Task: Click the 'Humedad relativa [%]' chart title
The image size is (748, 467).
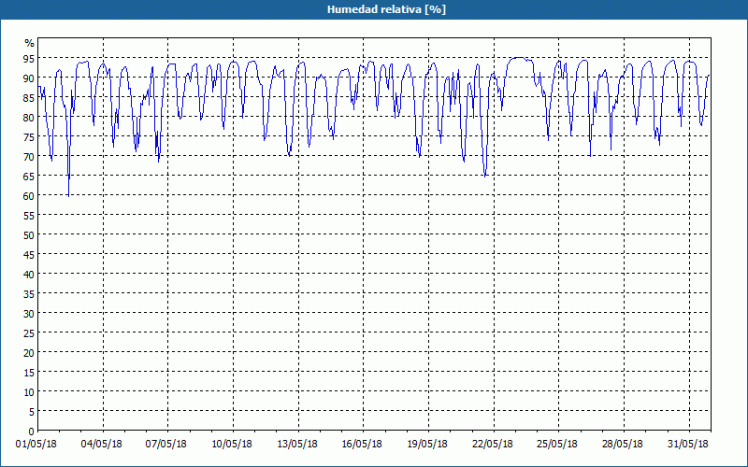Action: (x=386, y=9)
